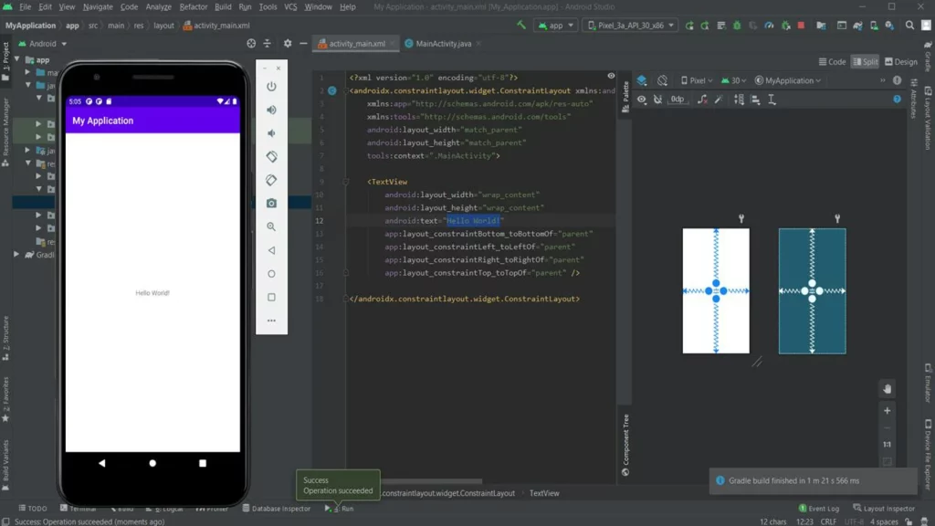
Task: Open the Refactor menu
Action: click(x=194, y=7)
